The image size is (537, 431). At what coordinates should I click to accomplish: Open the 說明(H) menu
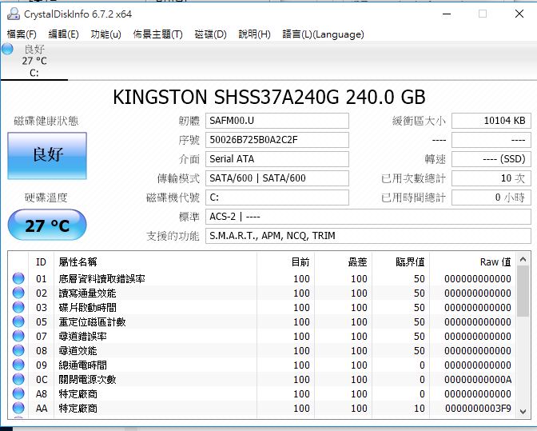pyautogui.click(x=254, y=34)
